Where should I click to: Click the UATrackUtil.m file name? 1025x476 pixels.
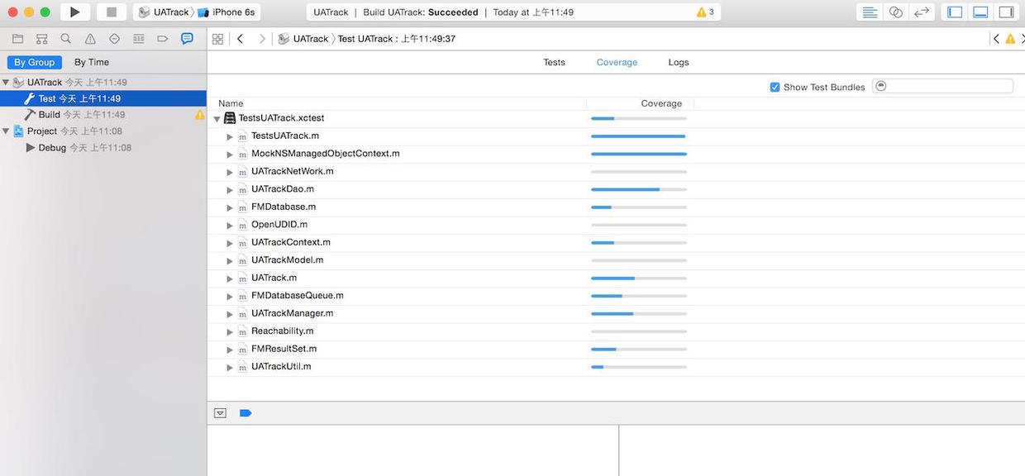[x=282, y=367]
